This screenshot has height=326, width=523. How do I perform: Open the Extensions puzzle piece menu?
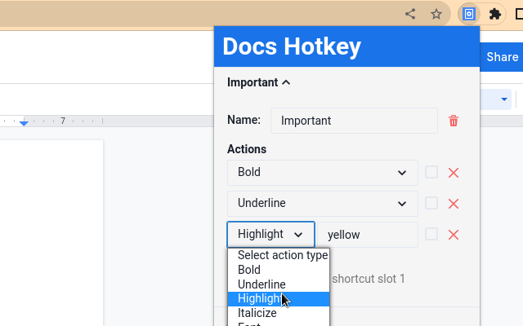click(495, 14)
